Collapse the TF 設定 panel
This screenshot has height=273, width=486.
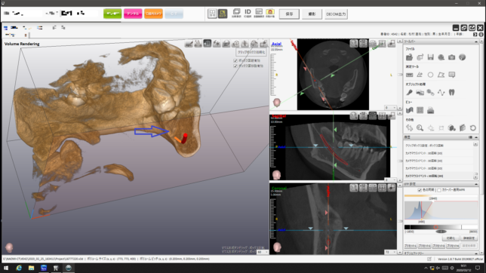tap(476, 184)
